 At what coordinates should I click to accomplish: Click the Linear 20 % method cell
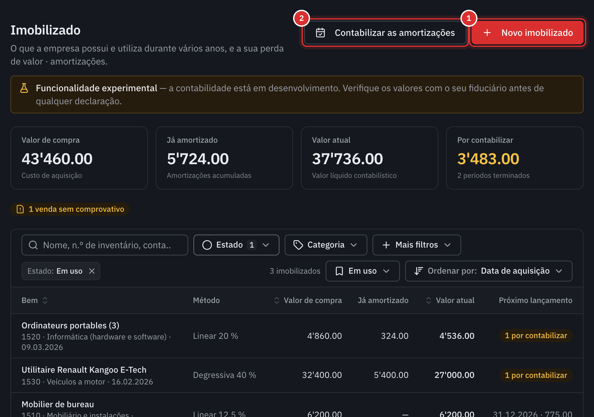click(216, 336)
